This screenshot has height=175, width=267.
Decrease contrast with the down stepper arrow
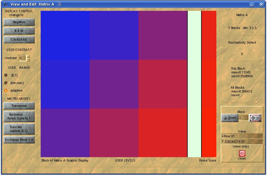(28, 60)
